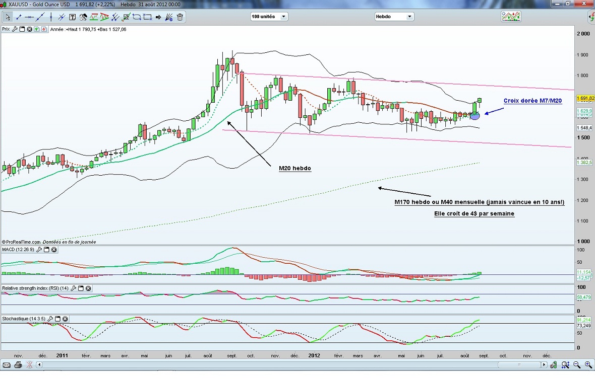
Task: Remove the Stochastique indicator panel
Action: pyautogui.click(x=65, y=319)
